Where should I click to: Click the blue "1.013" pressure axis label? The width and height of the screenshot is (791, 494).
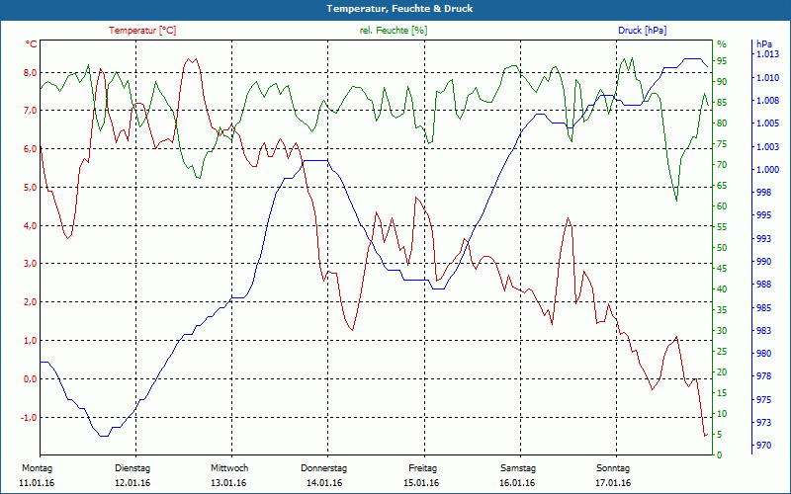(x=767, y=54)
